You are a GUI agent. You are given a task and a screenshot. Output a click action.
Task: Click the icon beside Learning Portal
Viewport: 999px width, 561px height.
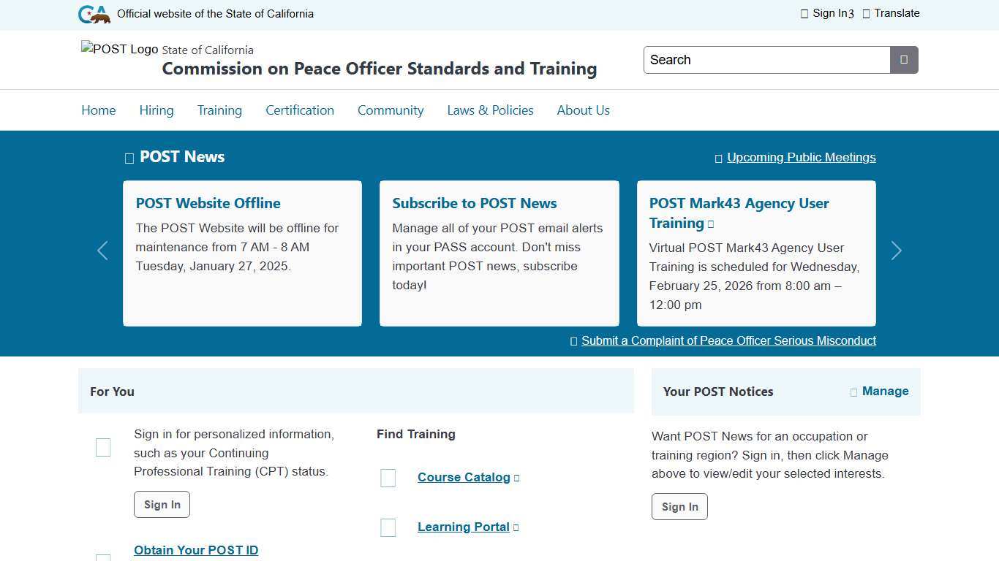(388, 527)
